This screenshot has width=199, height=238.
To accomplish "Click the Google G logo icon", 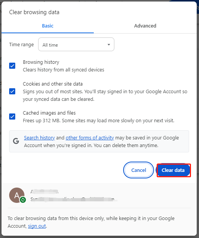I will pos(16,141).
